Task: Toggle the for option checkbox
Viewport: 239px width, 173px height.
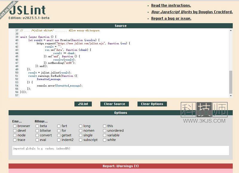Action: [x=59, y=131]
